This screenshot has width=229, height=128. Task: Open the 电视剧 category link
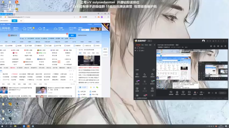(x=18, y=46)
